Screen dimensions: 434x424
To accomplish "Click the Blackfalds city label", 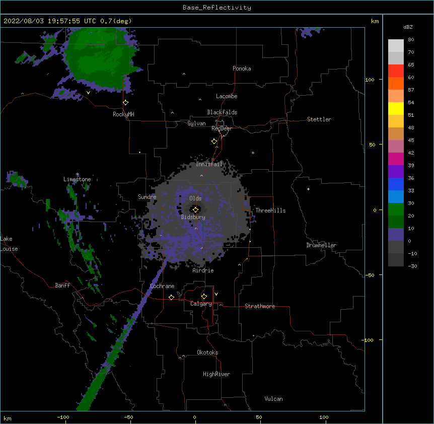I will coord(222,112).
